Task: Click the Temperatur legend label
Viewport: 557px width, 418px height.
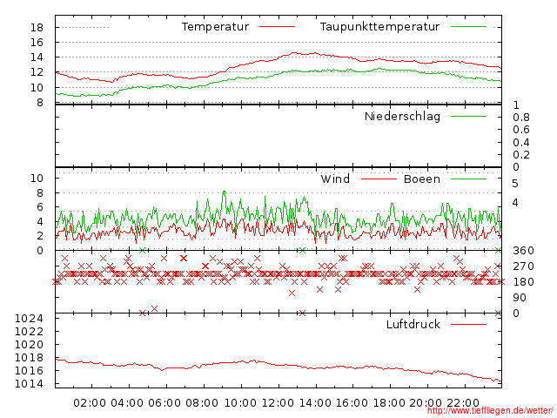Action: 215,27
